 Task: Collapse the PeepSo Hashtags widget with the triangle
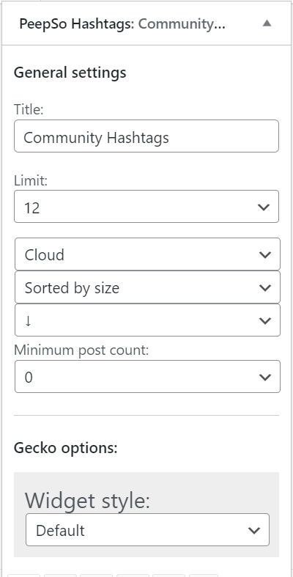pos(267,23)
